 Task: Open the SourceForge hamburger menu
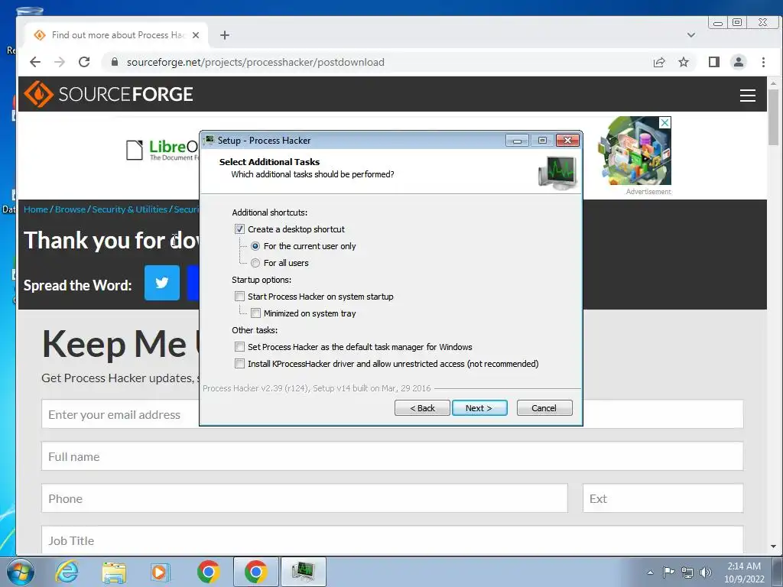pyautogui.click(x=748, y=95)
